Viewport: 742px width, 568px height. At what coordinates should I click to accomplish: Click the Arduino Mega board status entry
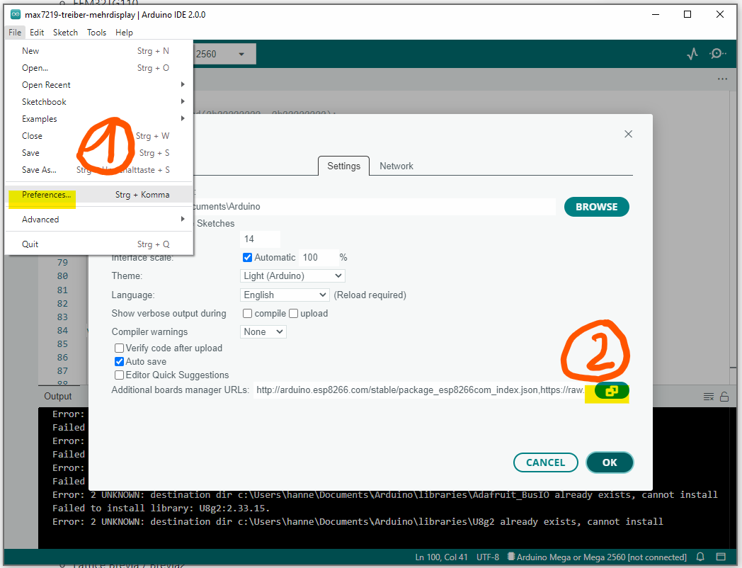point(597,557)
